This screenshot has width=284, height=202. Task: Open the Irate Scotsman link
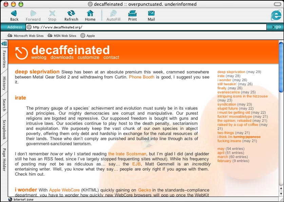pos(127,154)
